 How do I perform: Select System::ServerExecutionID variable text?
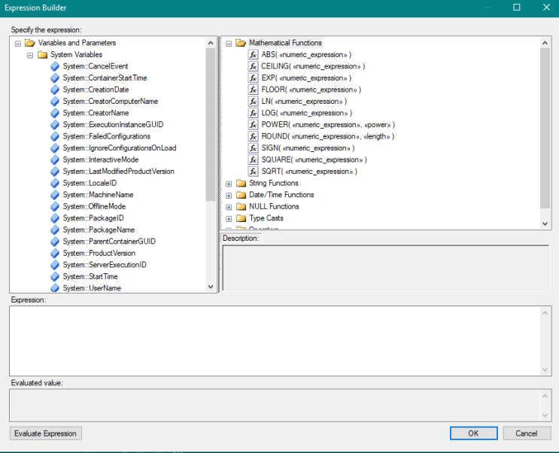(105, 265)
